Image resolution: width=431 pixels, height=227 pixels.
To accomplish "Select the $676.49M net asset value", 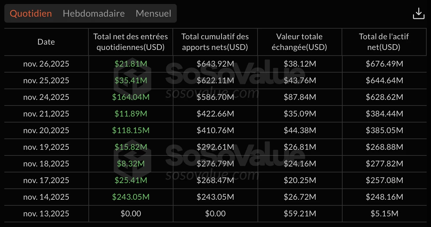I will (x=384, y=64).
